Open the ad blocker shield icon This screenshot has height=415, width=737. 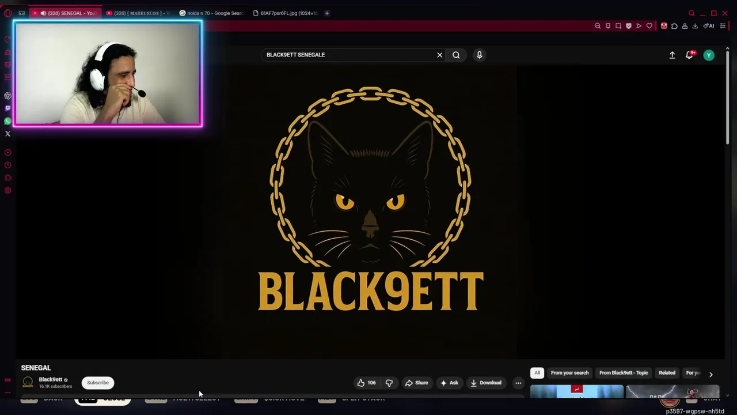(629, 26)
